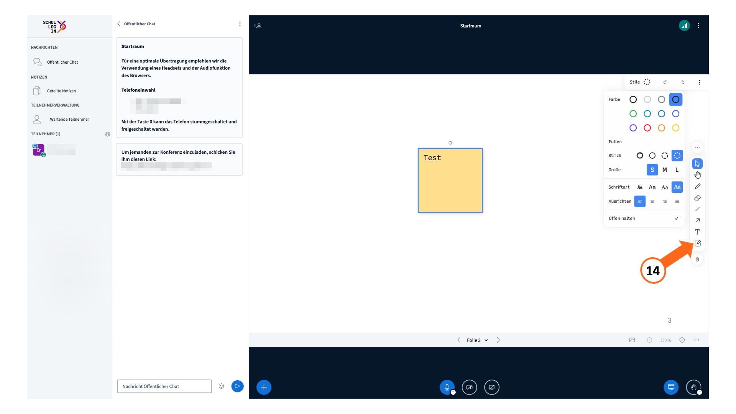The height and width of the screenshot is (414, 736).
Task: Send chat message button
Action: [x=237, y=386]
